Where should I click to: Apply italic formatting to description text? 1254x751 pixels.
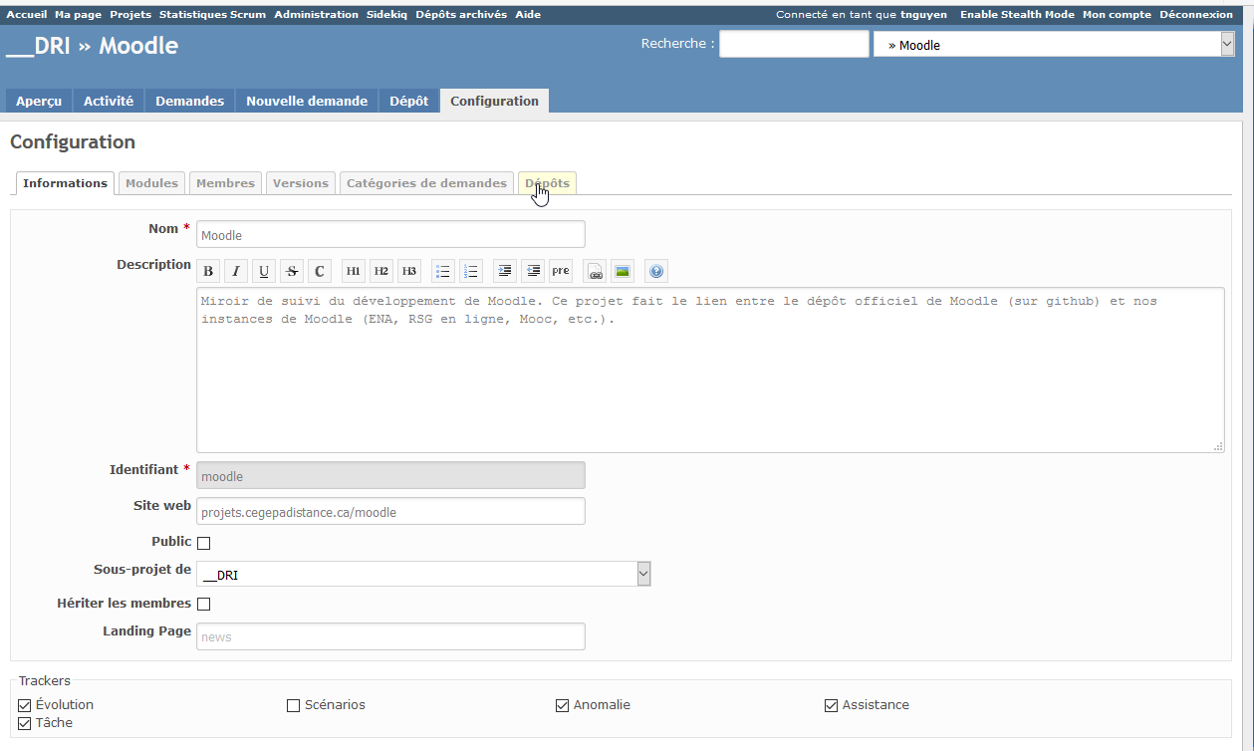[x=236, y=271]
